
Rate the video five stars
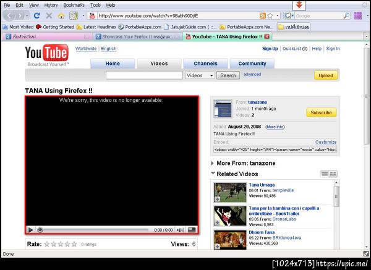pyautogui.click(x=74, y=244)
